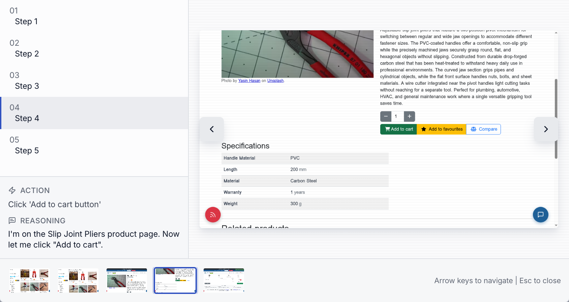
Task: Open the first step thumbnail
Action: 29,280
